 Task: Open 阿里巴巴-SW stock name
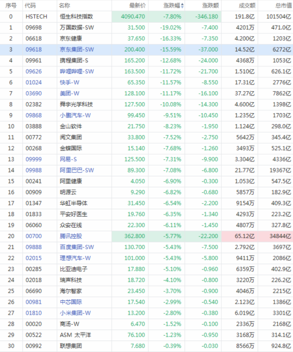point(77,170)
